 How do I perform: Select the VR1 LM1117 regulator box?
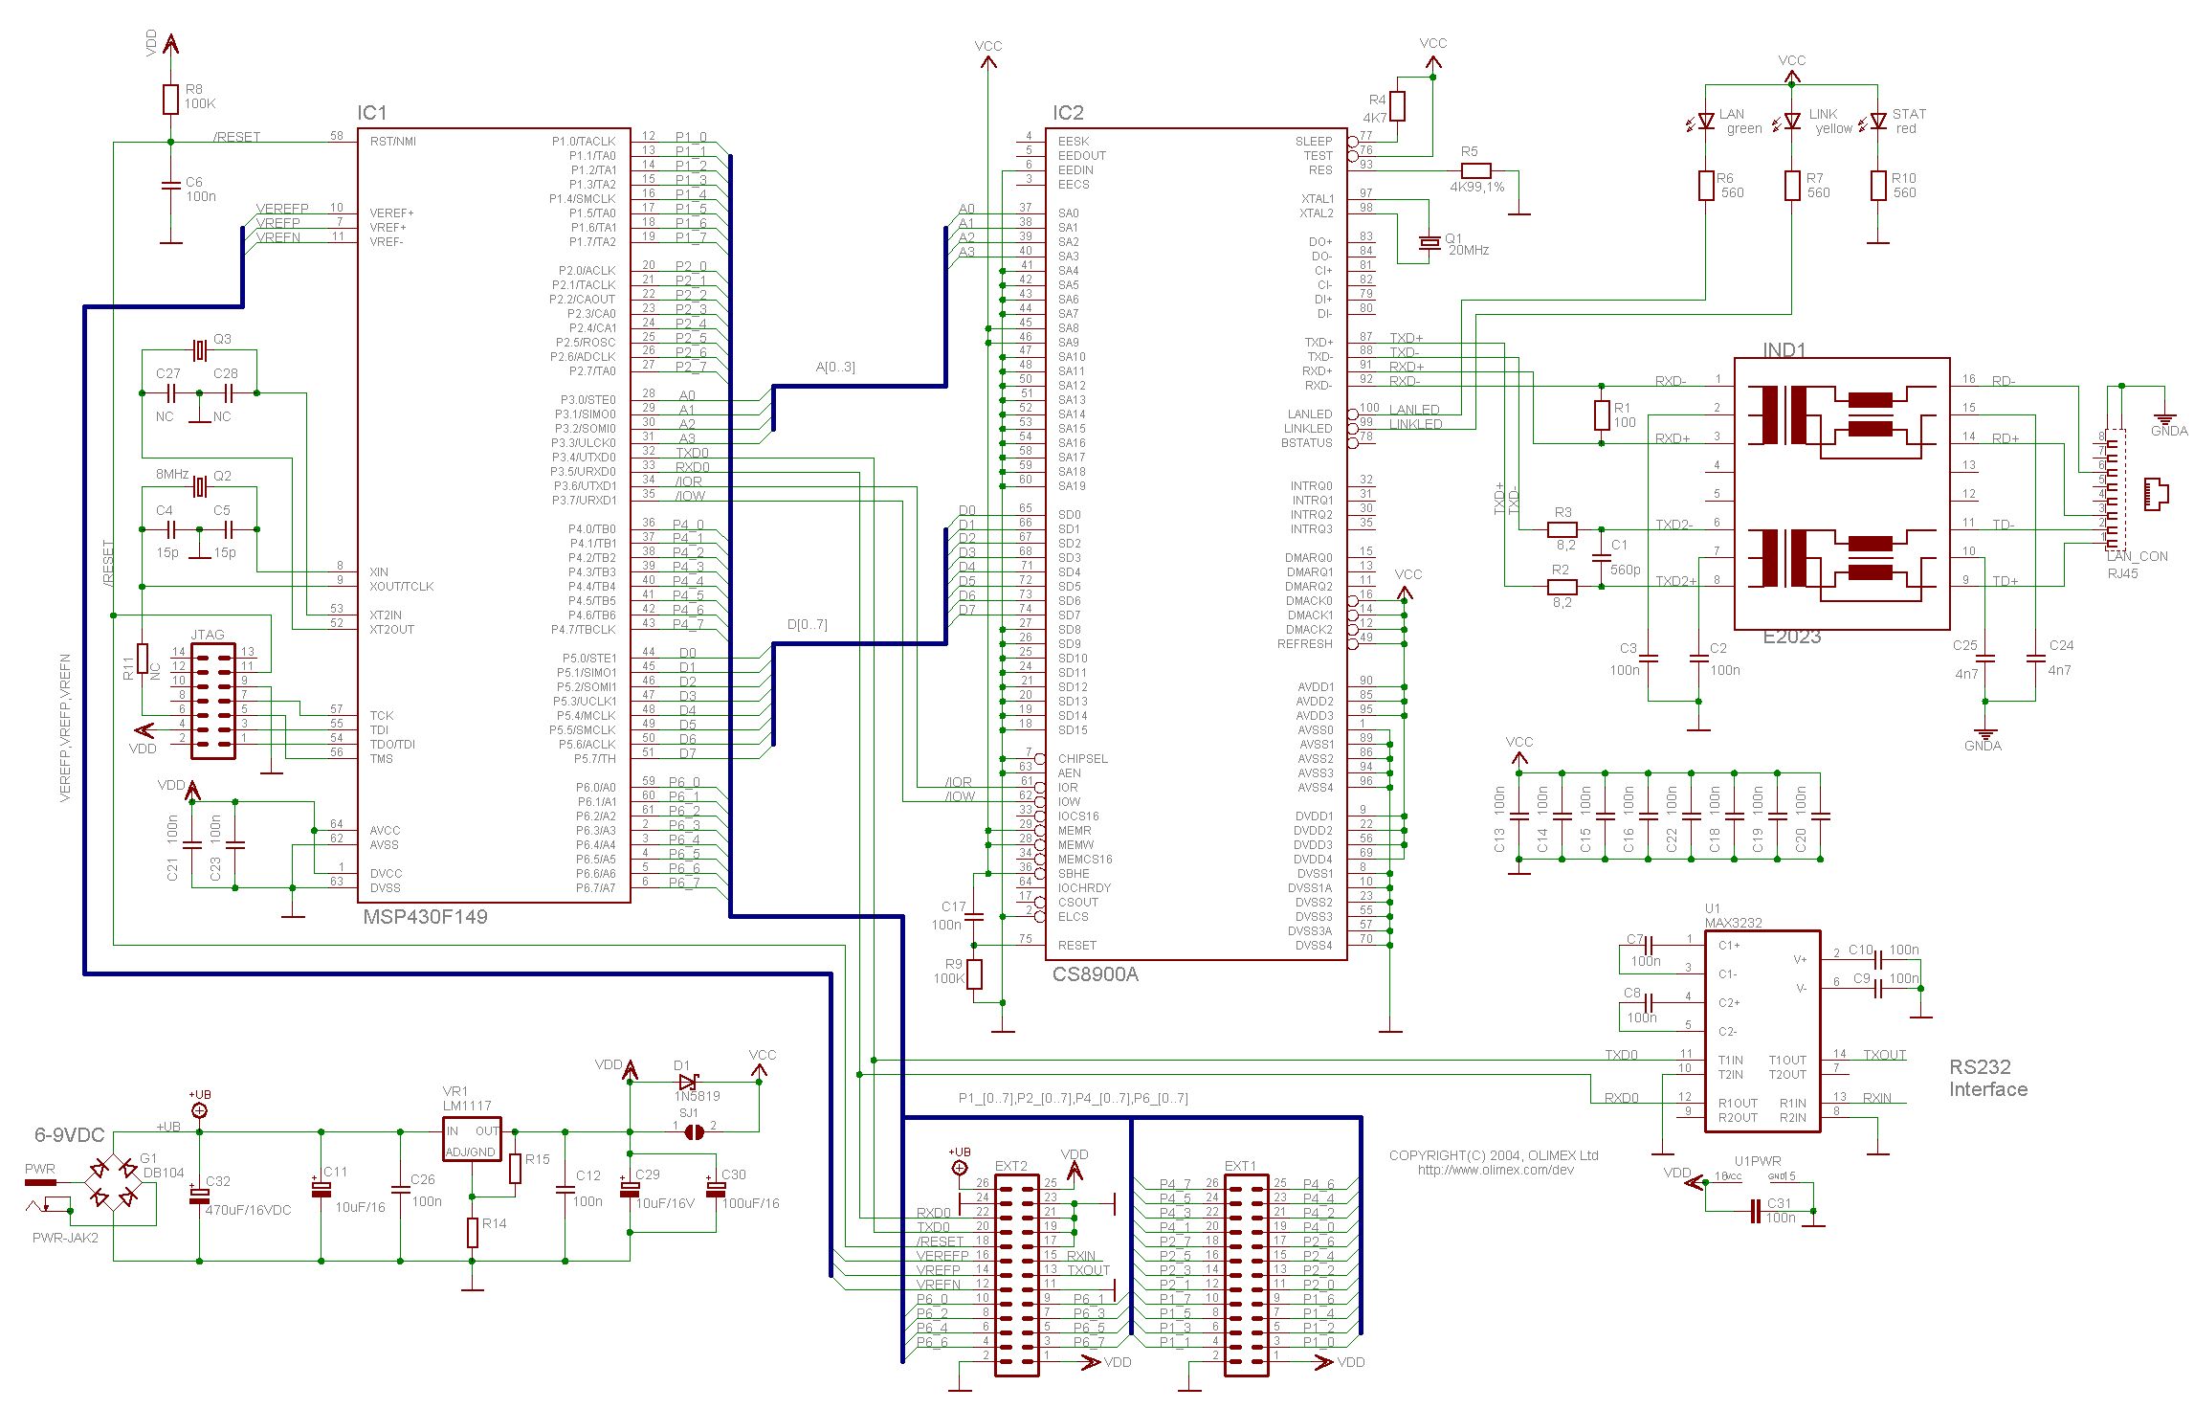click(472, 1139)
